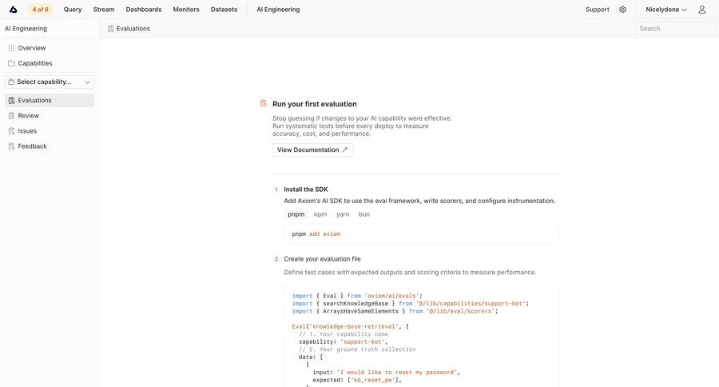Click the 'axiom/ai/evals' import string
719x387 pixels.
pos(391,296)
